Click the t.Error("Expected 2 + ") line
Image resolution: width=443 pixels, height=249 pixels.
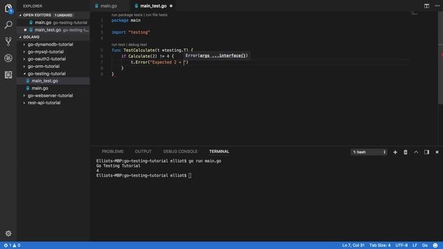click(x=159, y=62)
